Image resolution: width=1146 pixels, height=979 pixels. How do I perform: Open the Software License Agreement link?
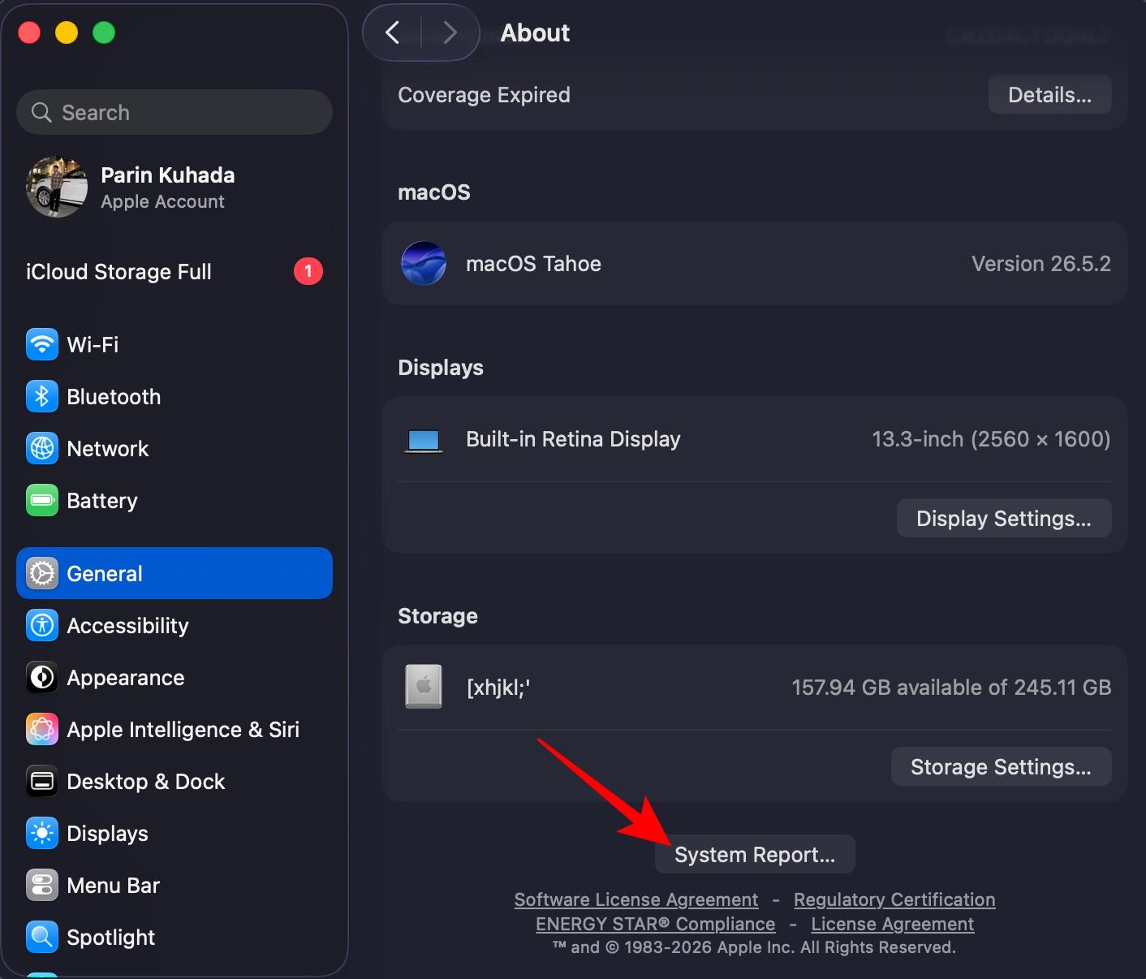tap(636, 899)
